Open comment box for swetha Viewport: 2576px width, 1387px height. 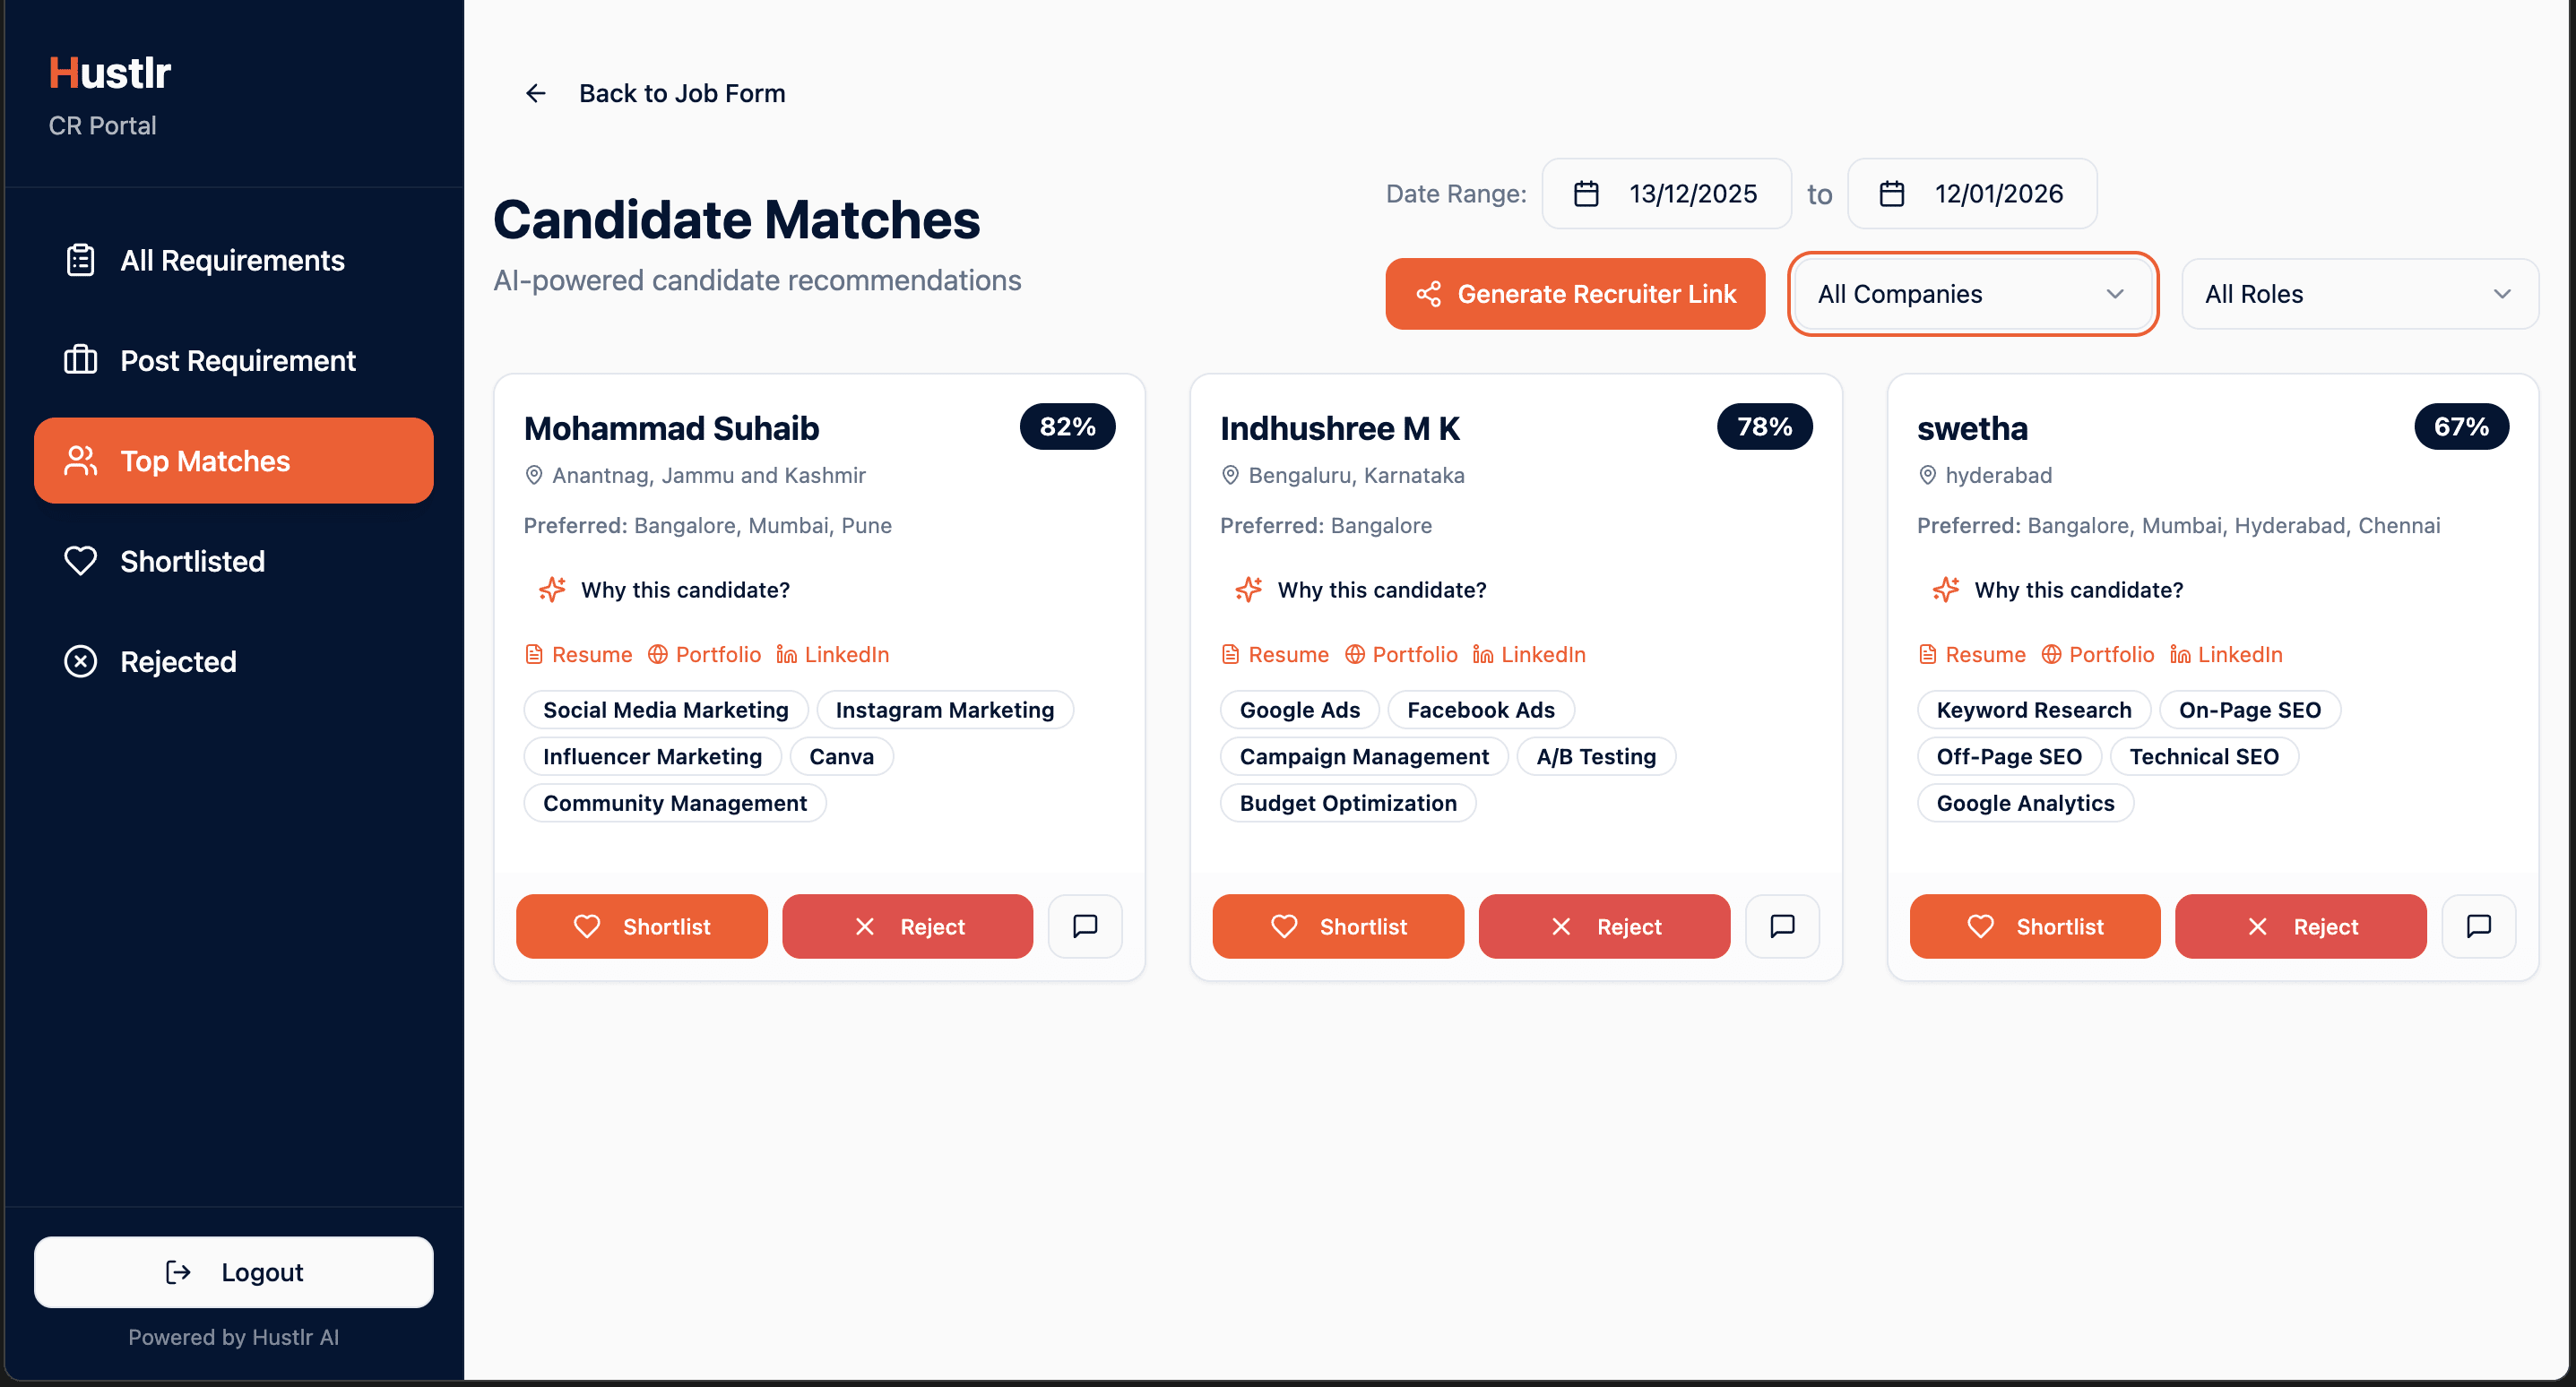pyautogui.click(x=2478, y=926)
